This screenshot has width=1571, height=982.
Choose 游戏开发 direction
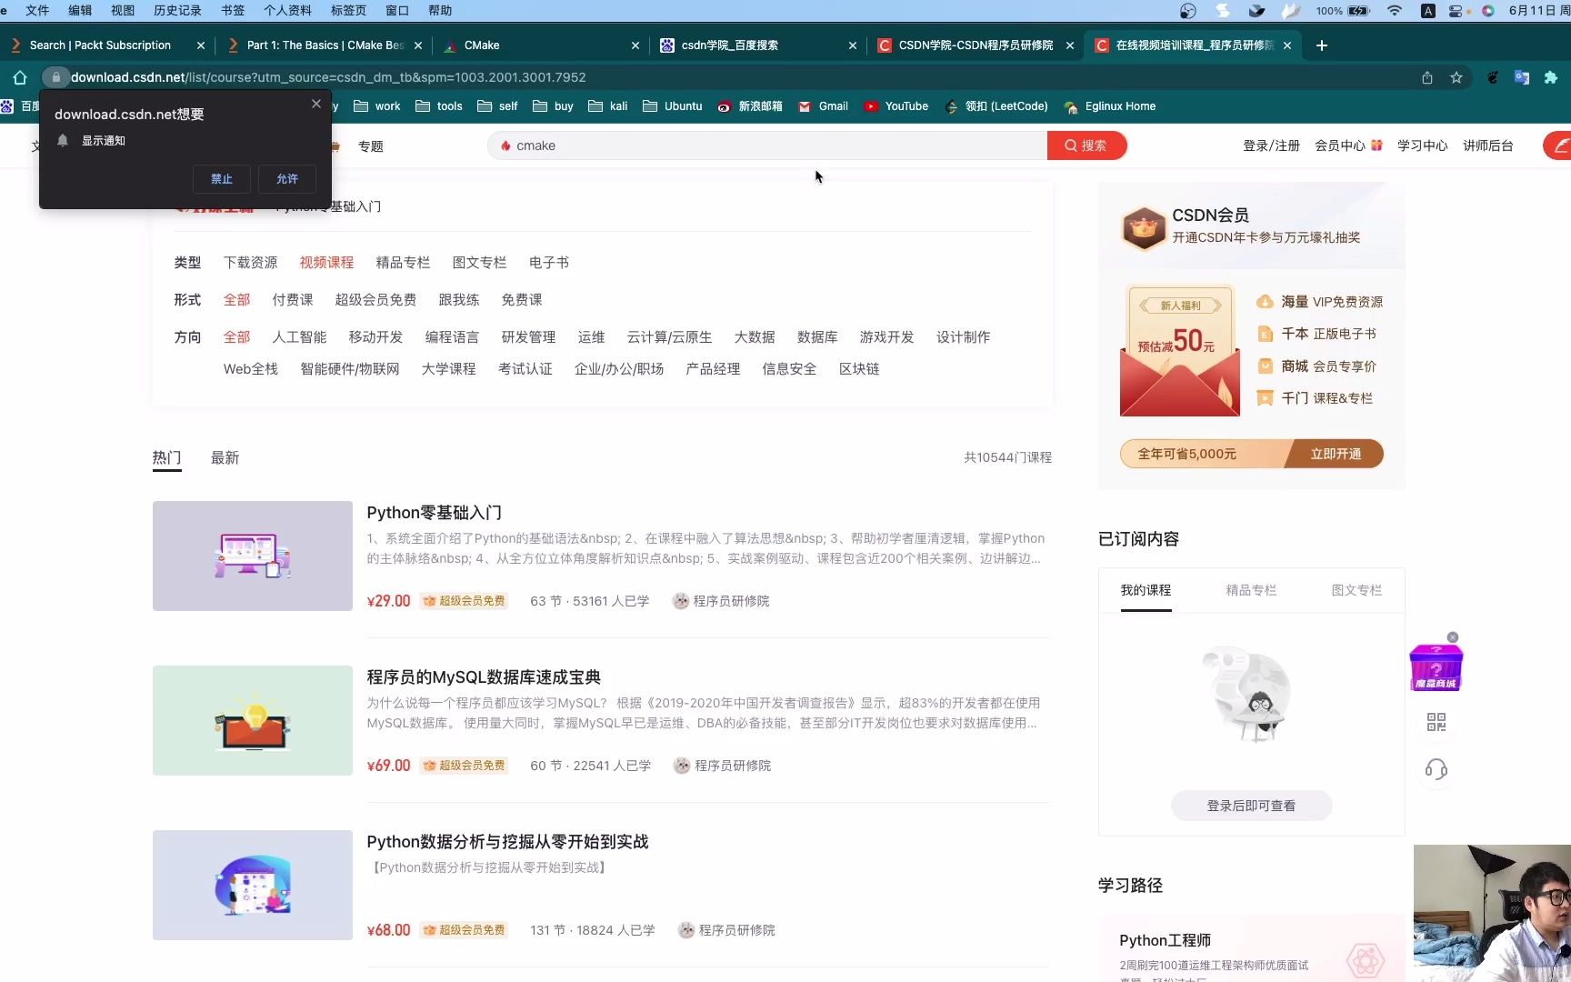(x=886, y=337)
